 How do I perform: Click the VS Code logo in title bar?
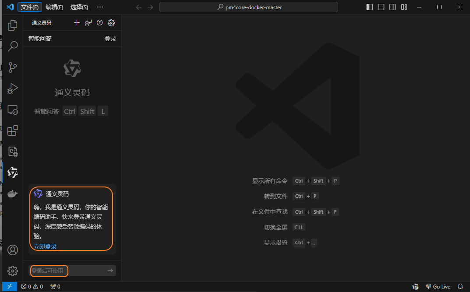tap(10, 7)
